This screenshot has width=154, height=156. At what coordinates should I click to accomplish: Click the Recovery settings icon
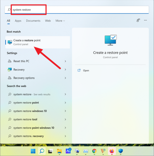[x=9, y=69]
